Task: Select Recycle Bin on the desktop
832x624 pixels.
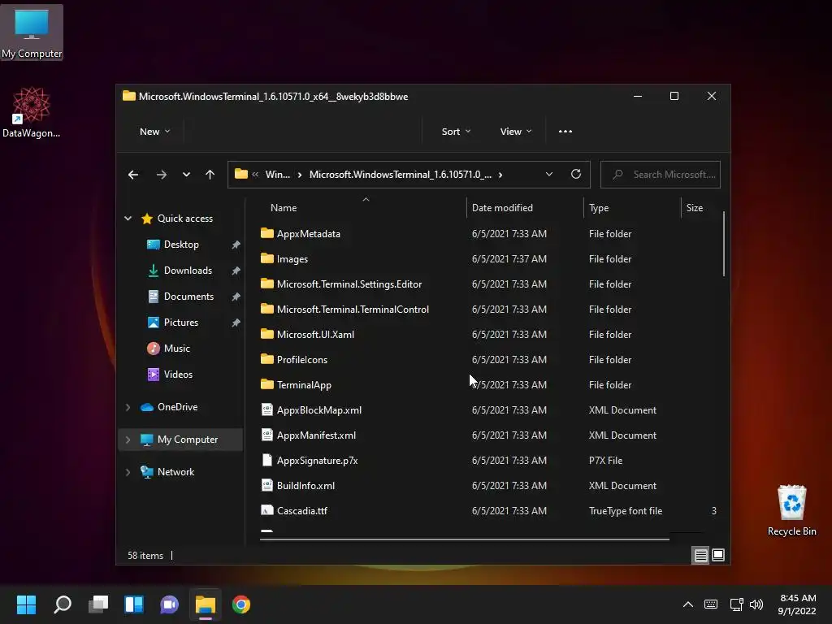Action: [791, 510]
